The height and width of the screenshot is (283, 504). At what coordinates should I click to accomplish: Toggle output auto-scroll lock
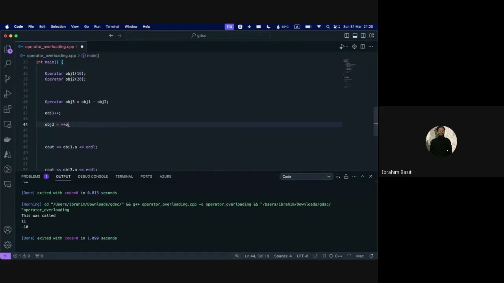pyautogui.click(x=346, y=176)
